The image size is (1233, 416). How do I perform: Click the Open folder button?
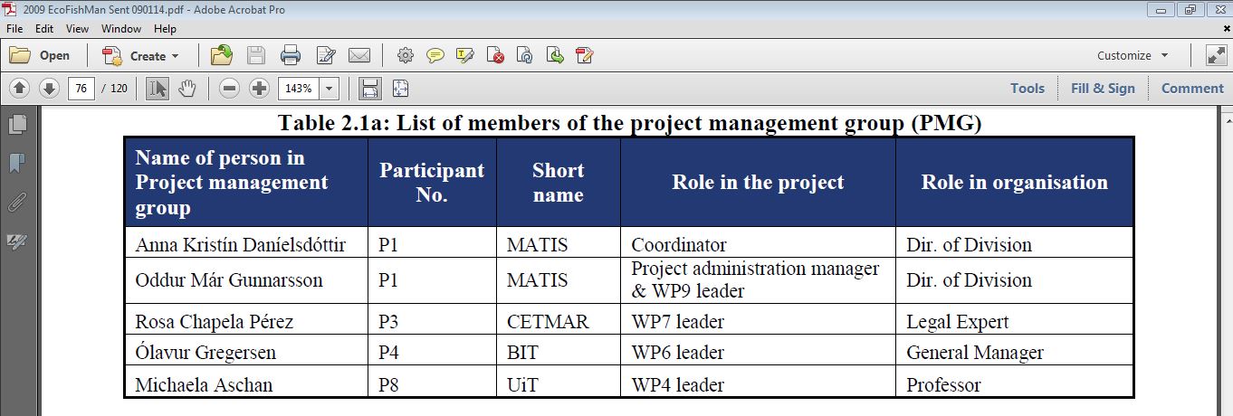coord(40,55)
